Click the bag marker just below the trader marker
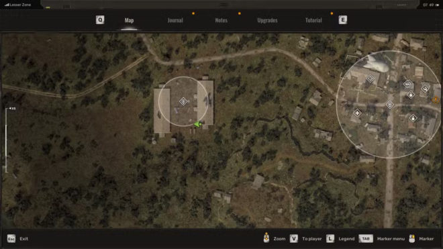 tap(411, 95)
